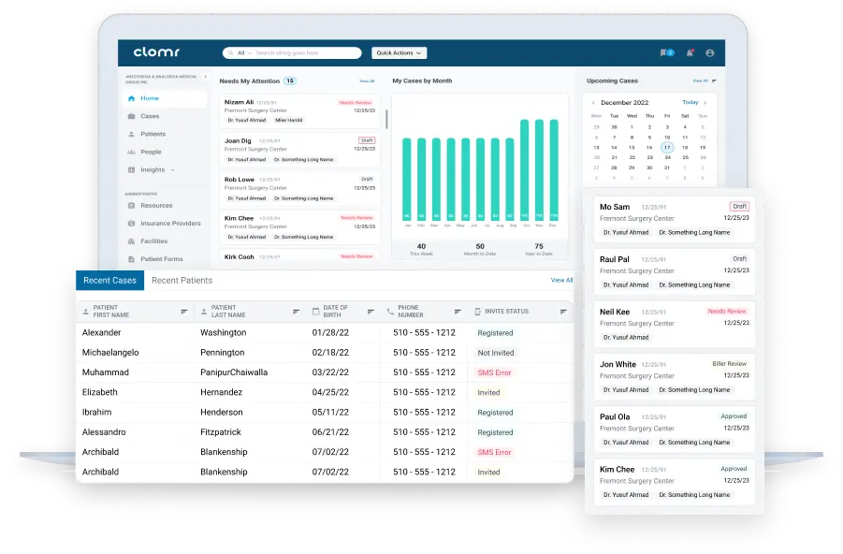Expand the Insights menu in sidebar

pos(172,170)
